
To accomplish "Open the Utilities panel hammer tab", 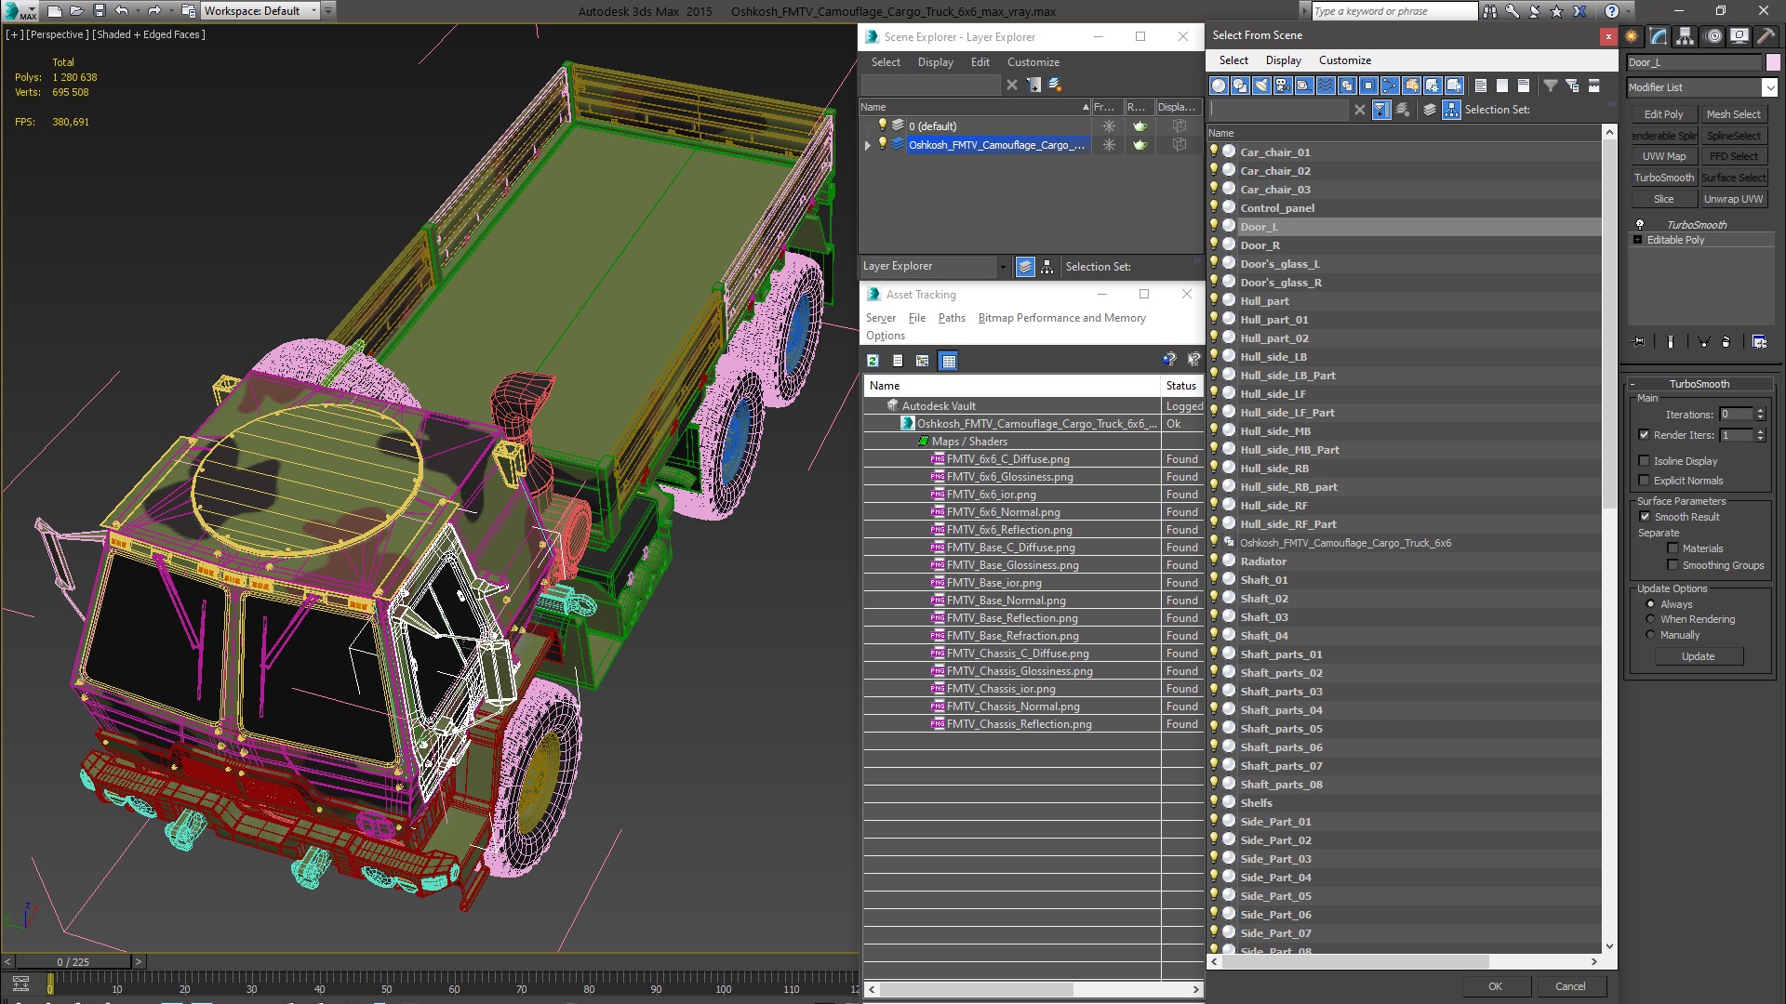I will (1766, 36).
